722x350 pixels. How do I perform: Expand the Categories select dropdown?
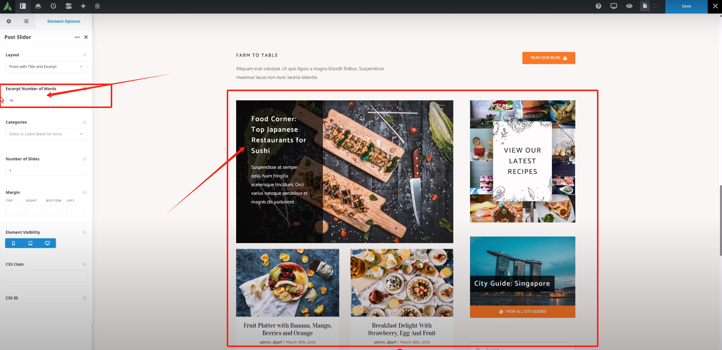46,134
